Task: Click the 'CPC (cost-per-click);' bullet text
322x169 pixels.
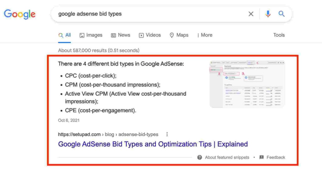Action: pos(91,76)
